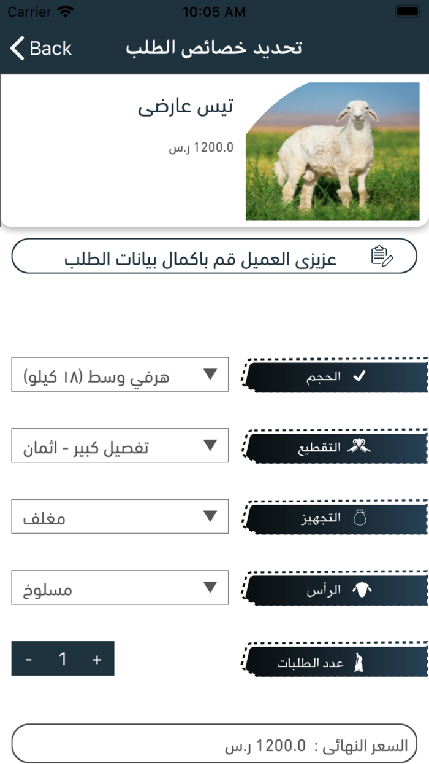Tap the back chevron icon in the header
Viewport: 429px width, 764px height.
[x=17, y=48]
